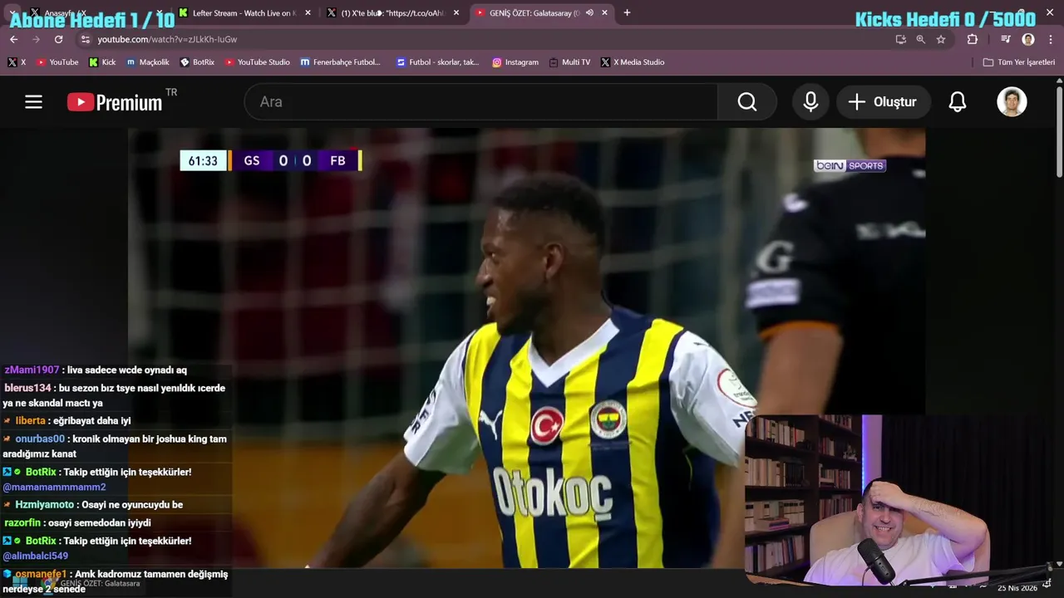The height and width of the screenshot is (598, 1064).
Task: Open X Media Studio bookmark
Action: point(632,62)
